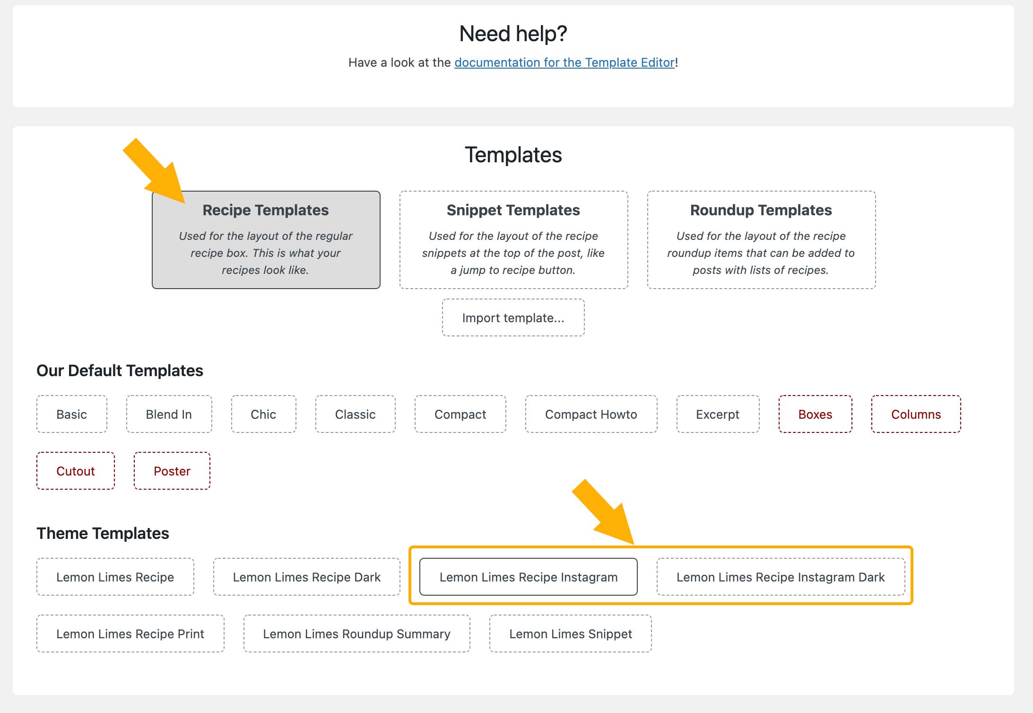The image size is (1033, 713).
Task: Open documentation for the Template Editor link
Action: (x=564, y=62)
